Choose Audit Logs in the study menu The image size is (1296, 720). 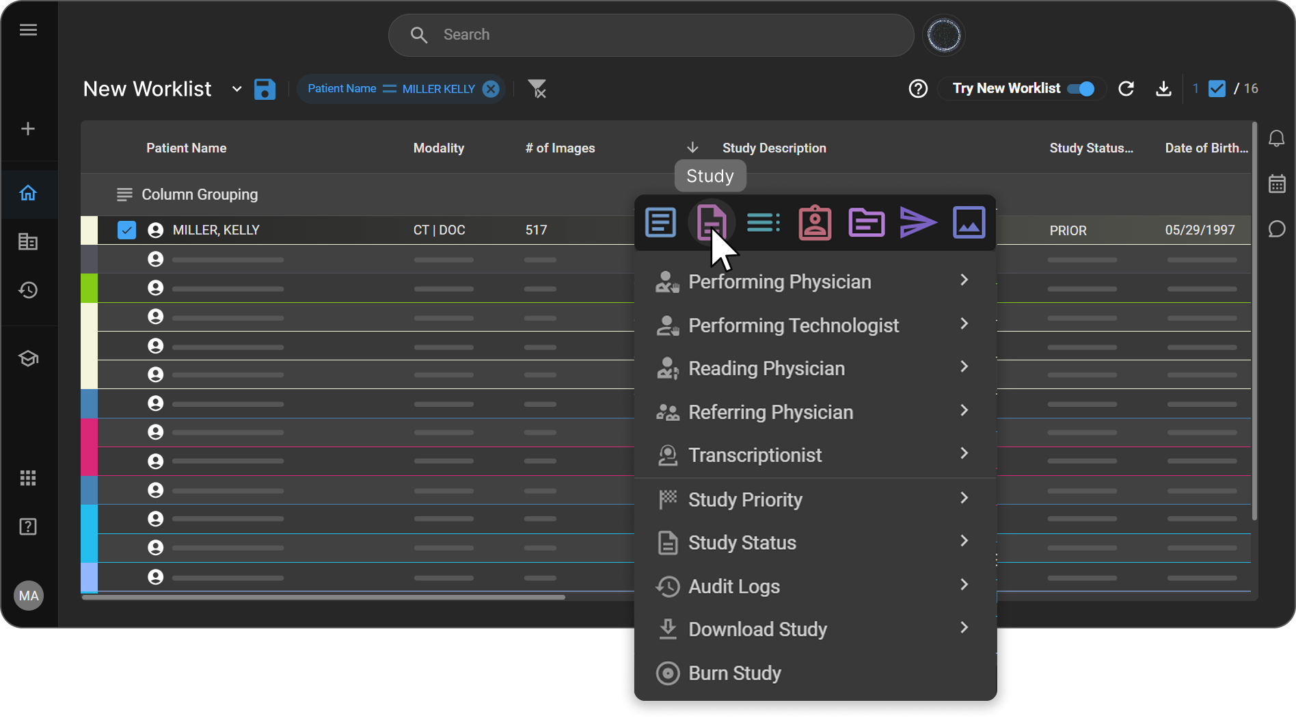pyautogui.click(x=734, y=586)
